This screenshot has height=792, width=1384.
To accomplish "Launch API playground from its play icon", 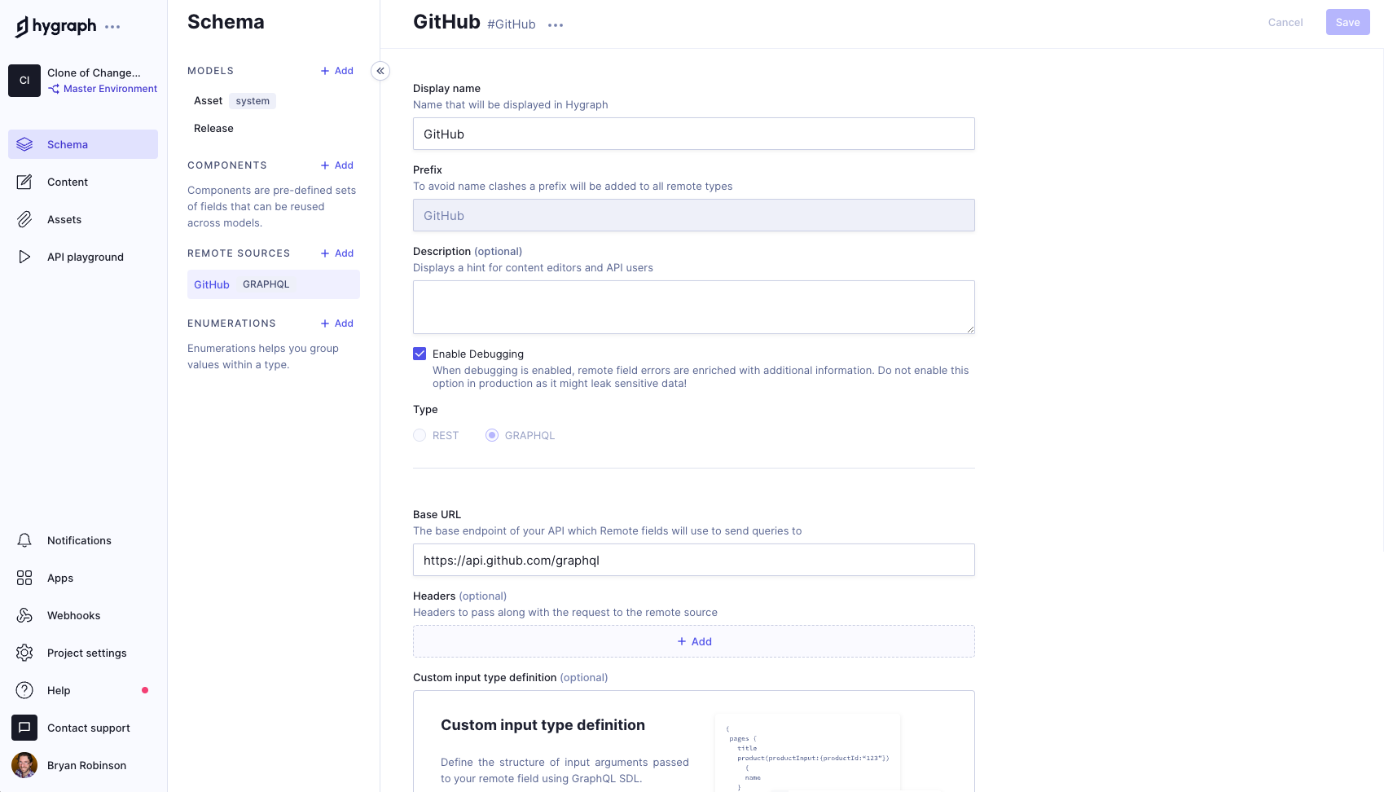I will point(24,257).
